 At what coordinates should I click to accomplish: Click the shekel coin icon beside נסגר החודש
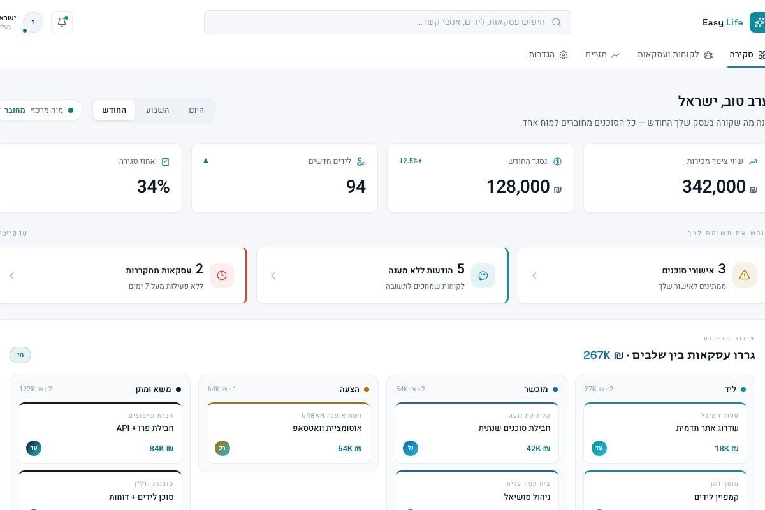point(557,161)
